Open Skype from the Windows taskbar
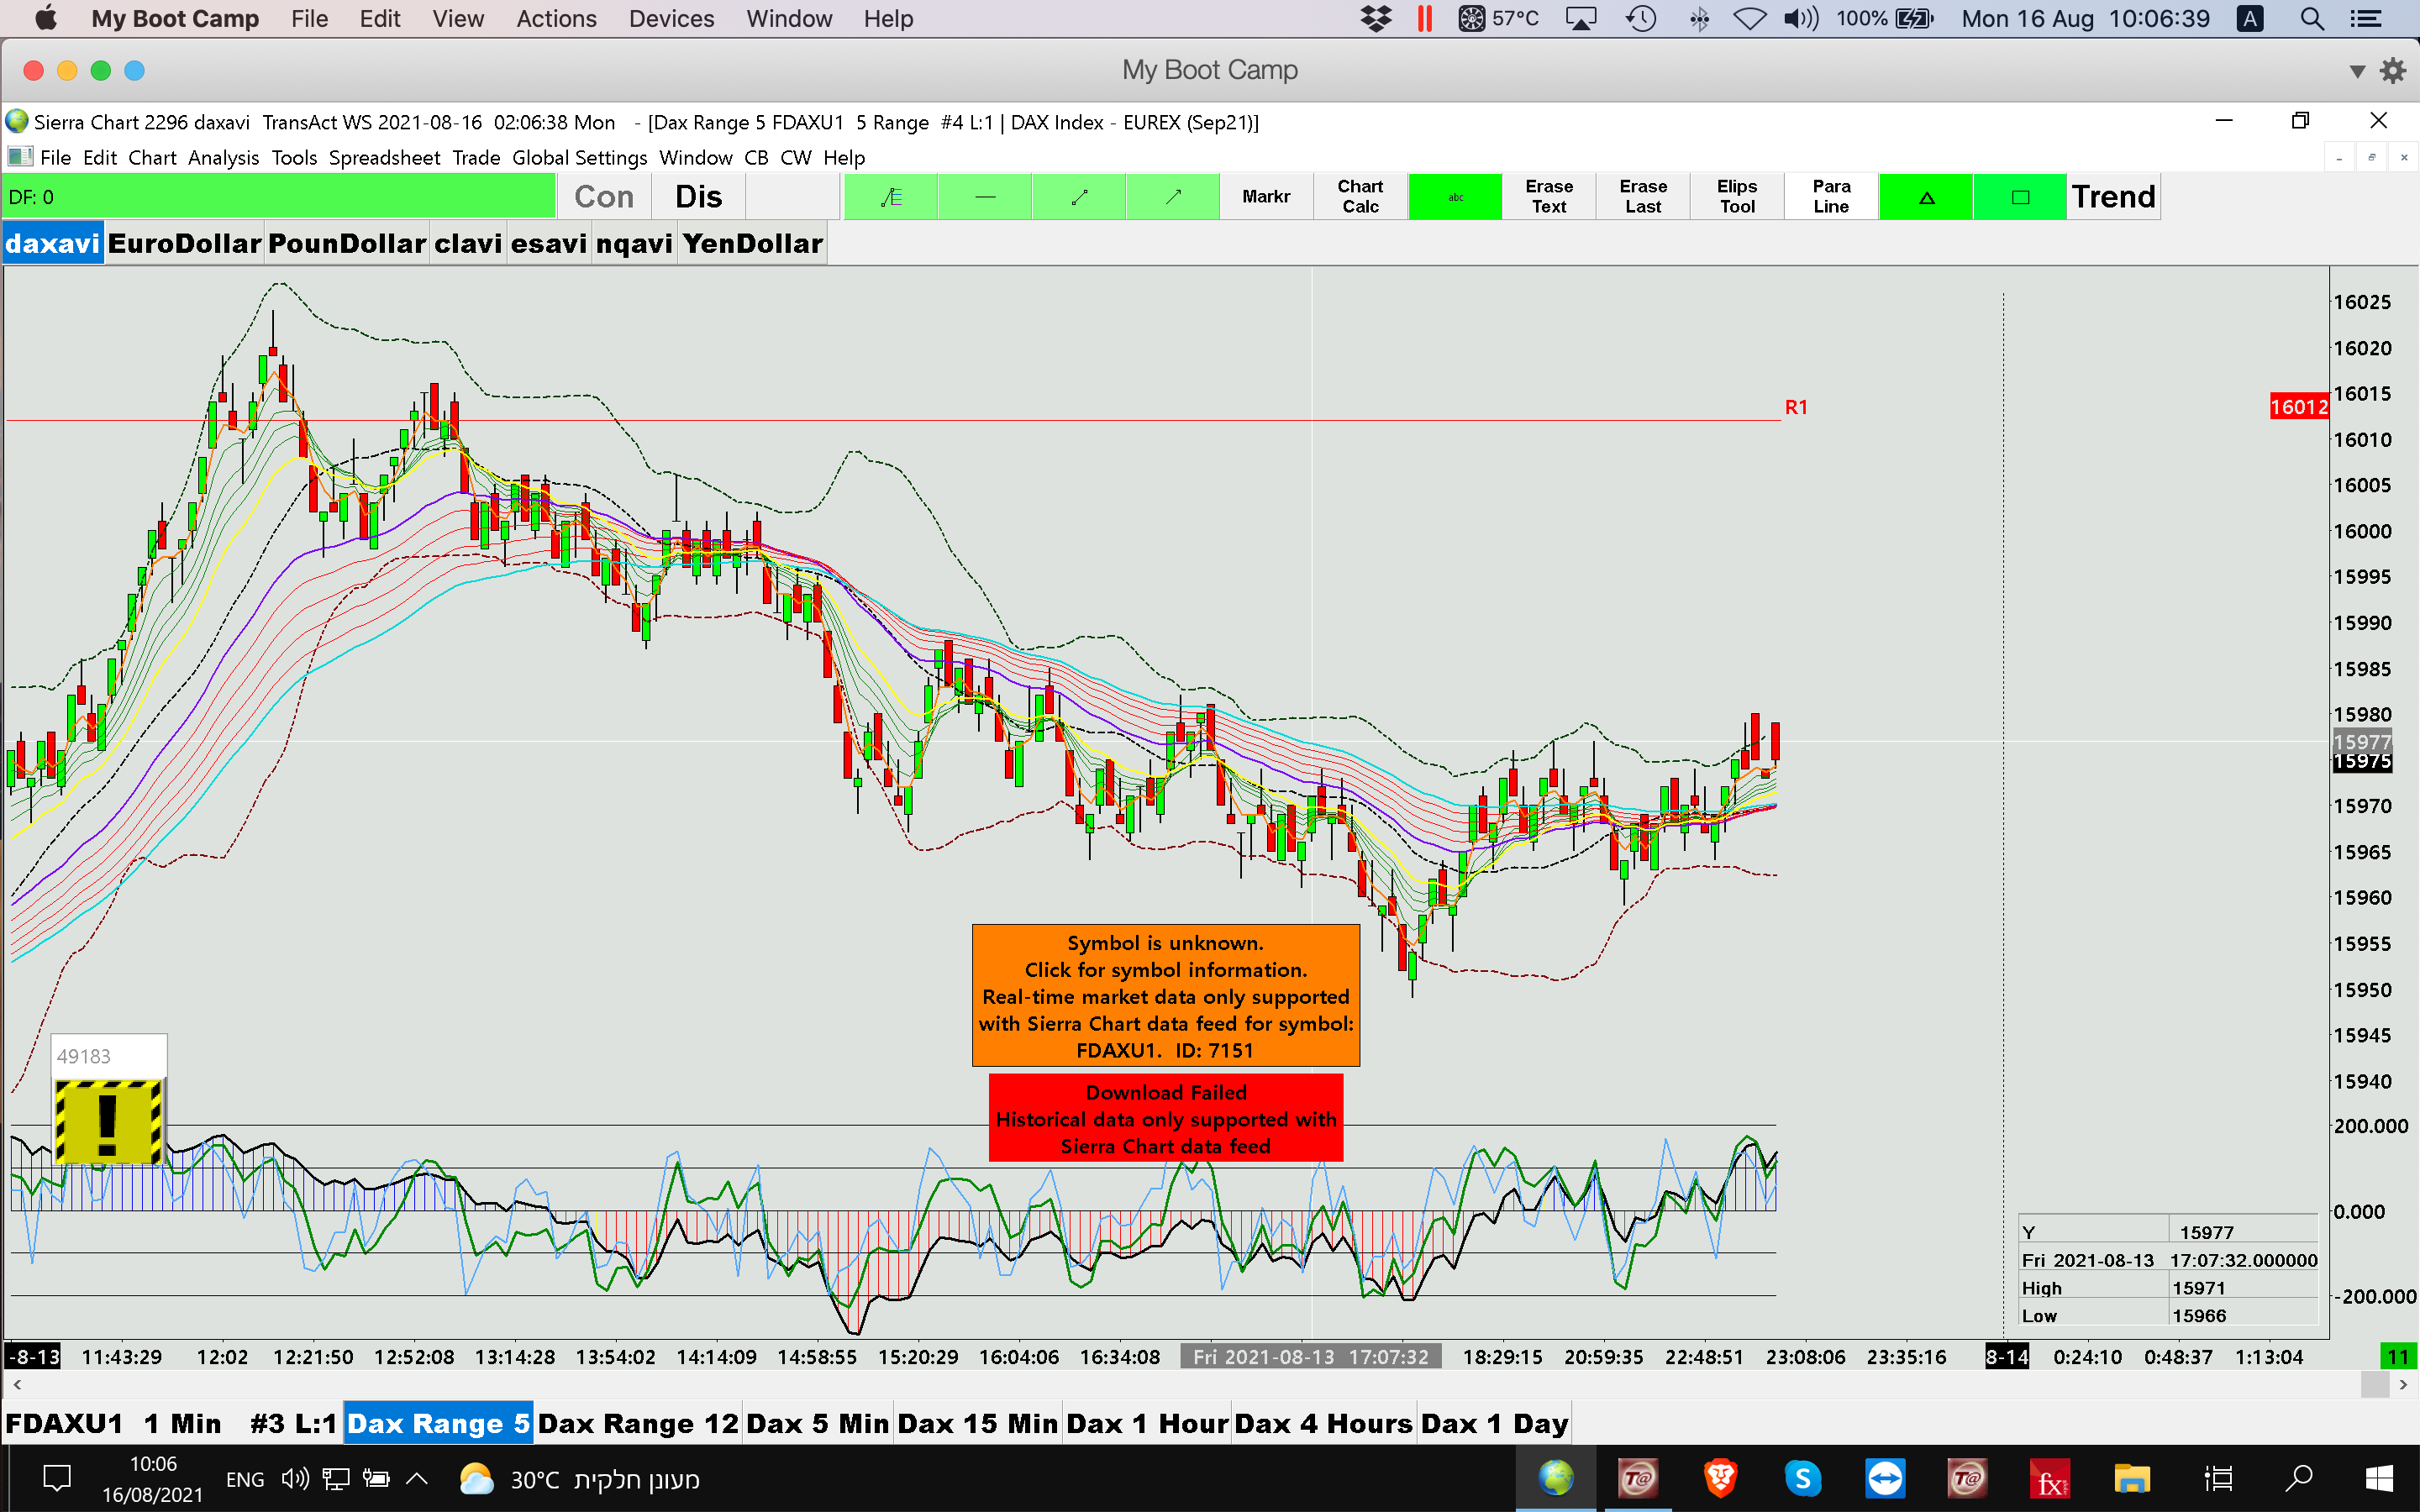This screenshot has height=1512, width=2420. (x=1802, y=1478)
